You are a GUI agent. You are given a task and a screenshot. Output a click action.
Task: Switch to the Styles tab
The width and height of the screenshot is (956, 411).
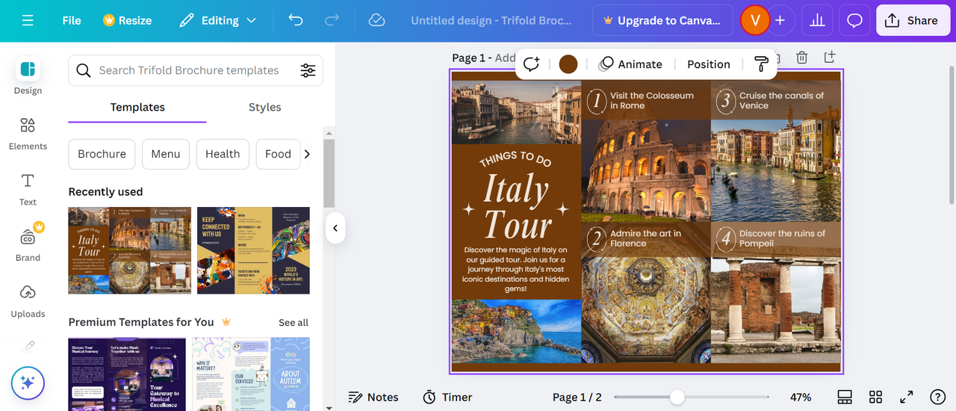tap(264, 107)
